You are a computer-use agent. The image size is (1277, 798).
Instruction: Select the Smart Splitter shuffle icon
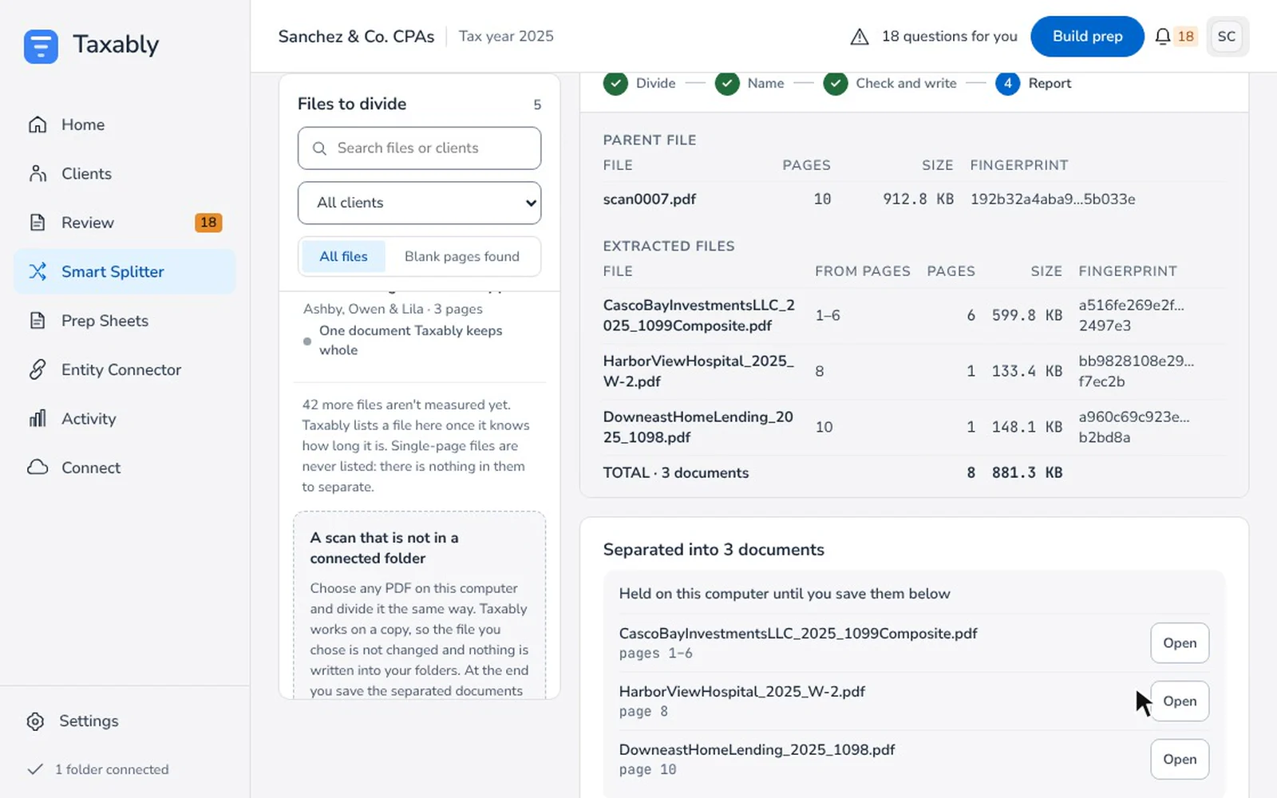tap(38, 271)
